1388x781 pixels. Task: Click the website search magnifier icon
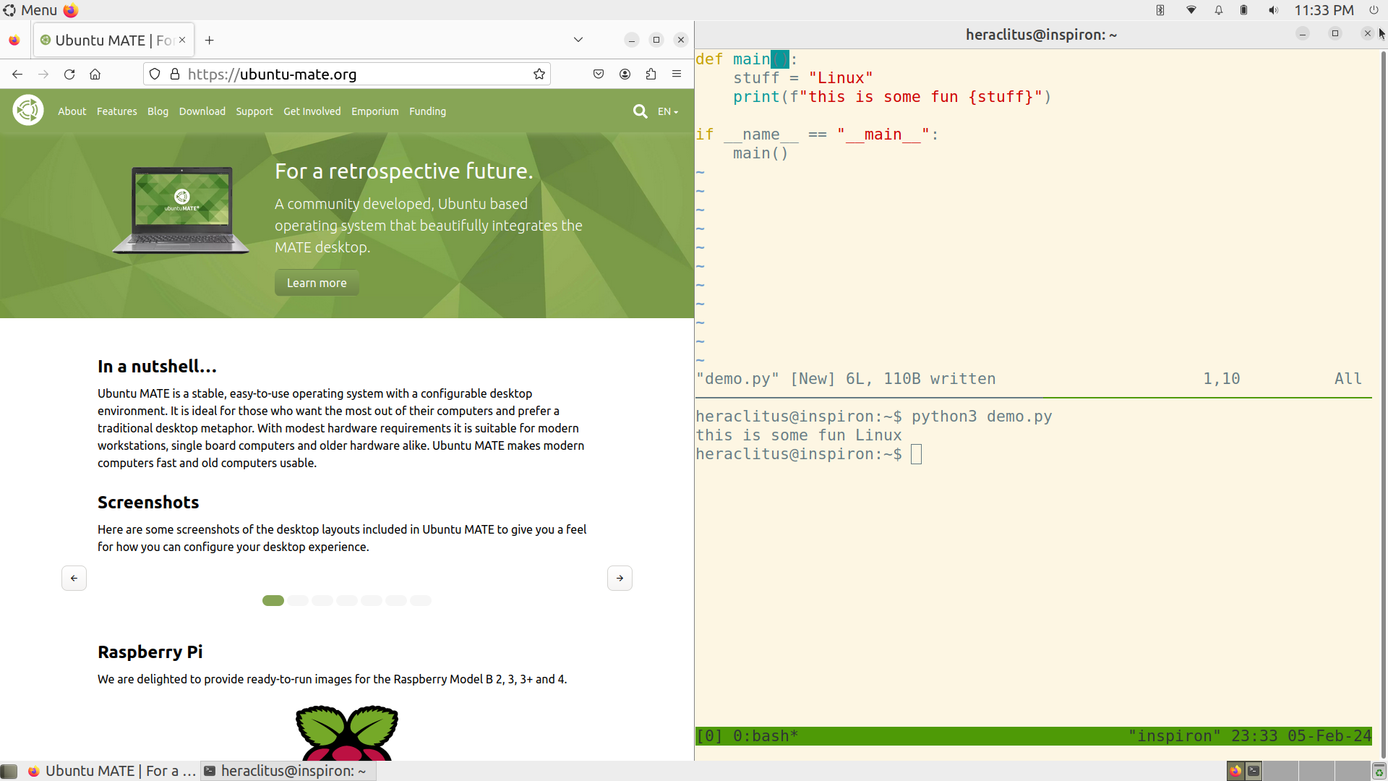coord(640,111)
